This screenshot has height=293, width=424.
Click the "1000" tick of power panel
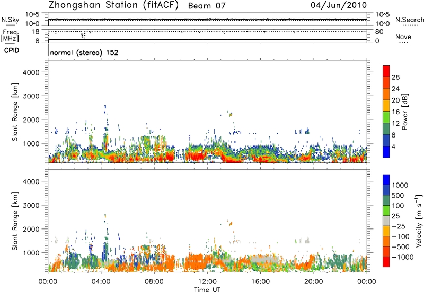[31, 143]
